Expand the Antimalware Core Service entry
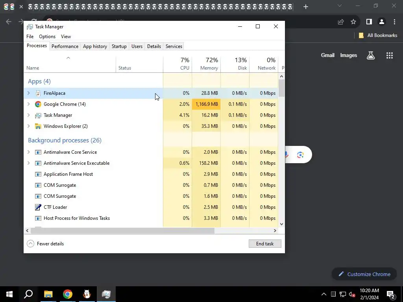The height and width of the screenshot is (302, 403). (29, 152)
